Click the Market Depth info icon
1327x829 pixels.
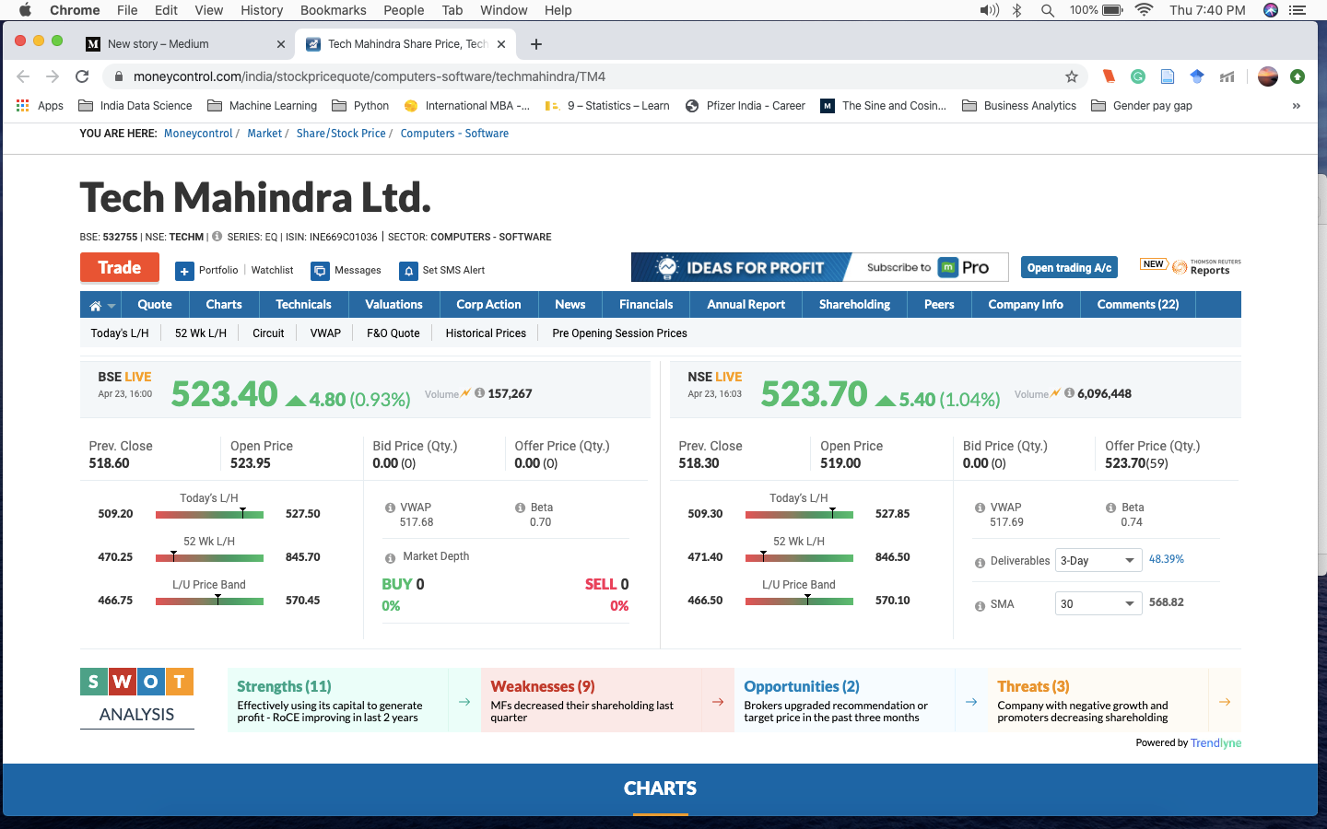390,557
